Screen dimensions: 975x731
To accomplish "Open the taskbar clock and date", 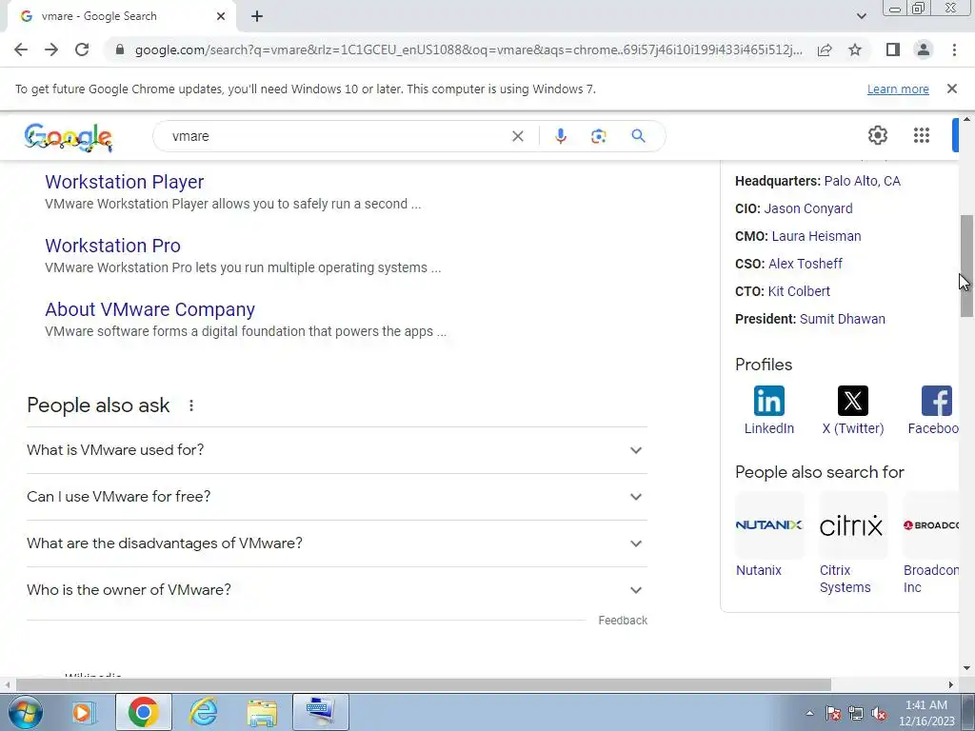I will [x=925, y=713].
